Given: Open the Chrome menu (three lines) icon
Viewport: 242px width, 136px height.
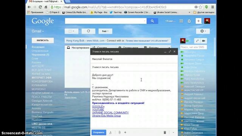Looking at the screenshot, I should point(213,7).
